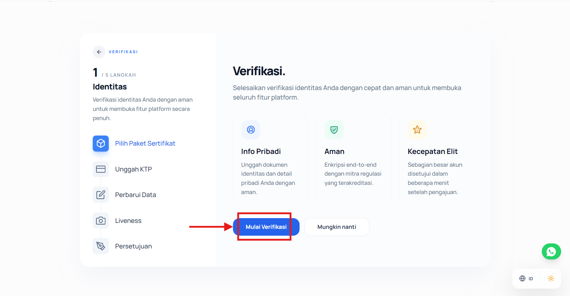The height and width of the screenshot is (296, 570).
Task: Click the back arrow next to VERIFIKASI
Action: click(x=99, y=52)
